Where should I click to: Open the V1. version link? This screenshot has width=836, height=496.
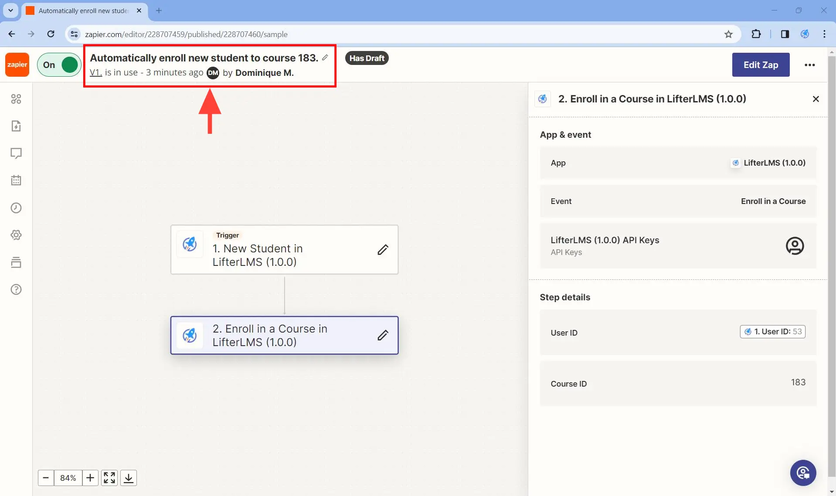(x=95, y=72)
